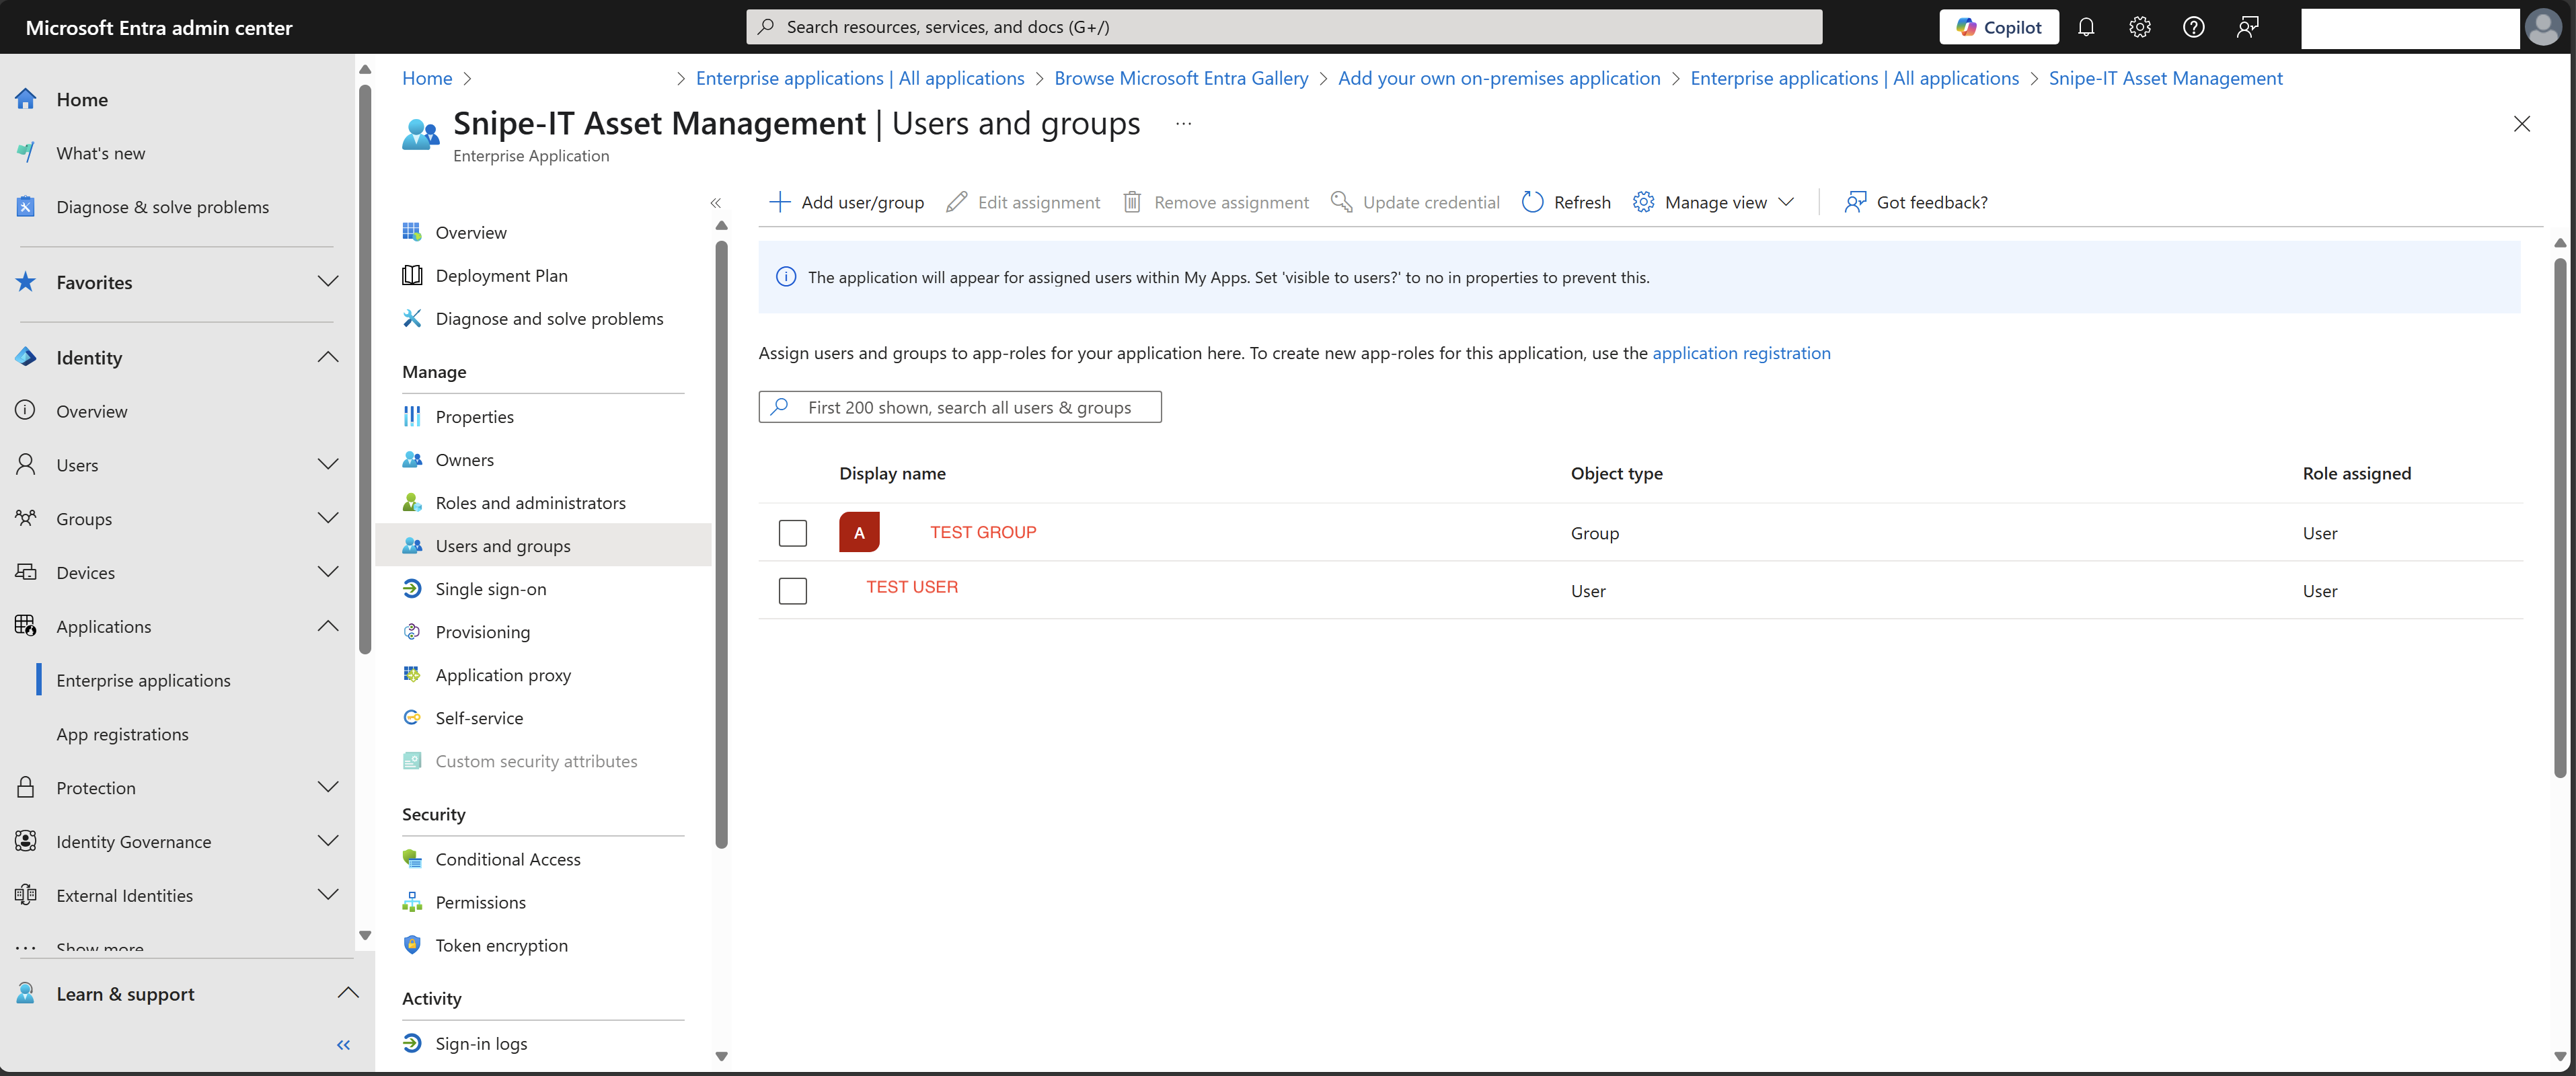
Task: Close the Users and groups blade
Action: (2522, 124)
